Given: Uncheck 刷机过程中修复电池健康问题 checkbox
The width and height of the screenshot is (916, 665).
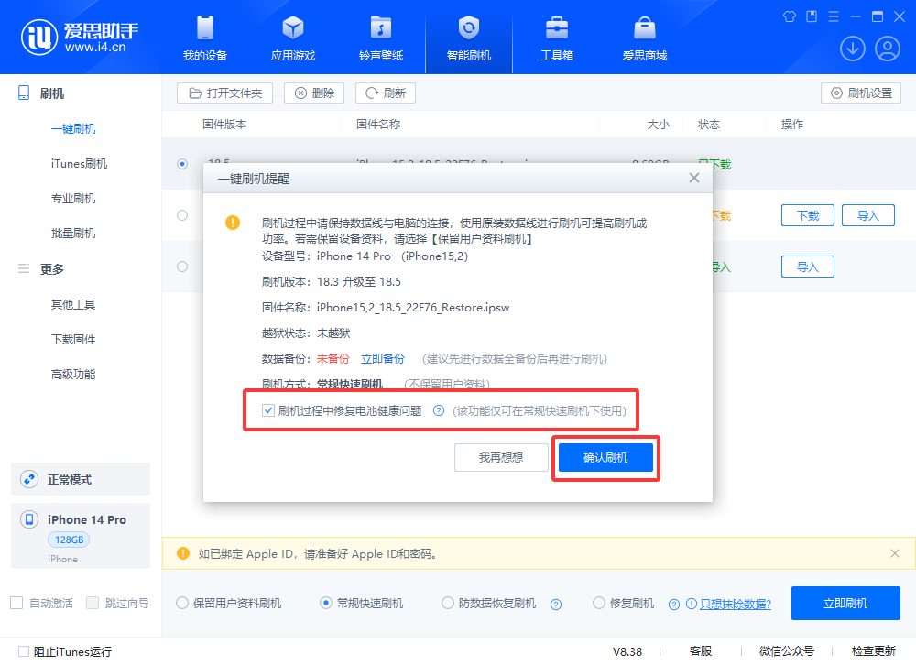Looking at the screenshot, I should pyautogui.click(x=268, y=411).
